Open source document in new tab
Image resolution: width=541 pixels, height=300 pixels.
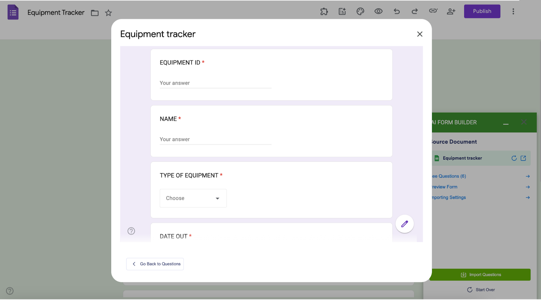pos(523,158)
